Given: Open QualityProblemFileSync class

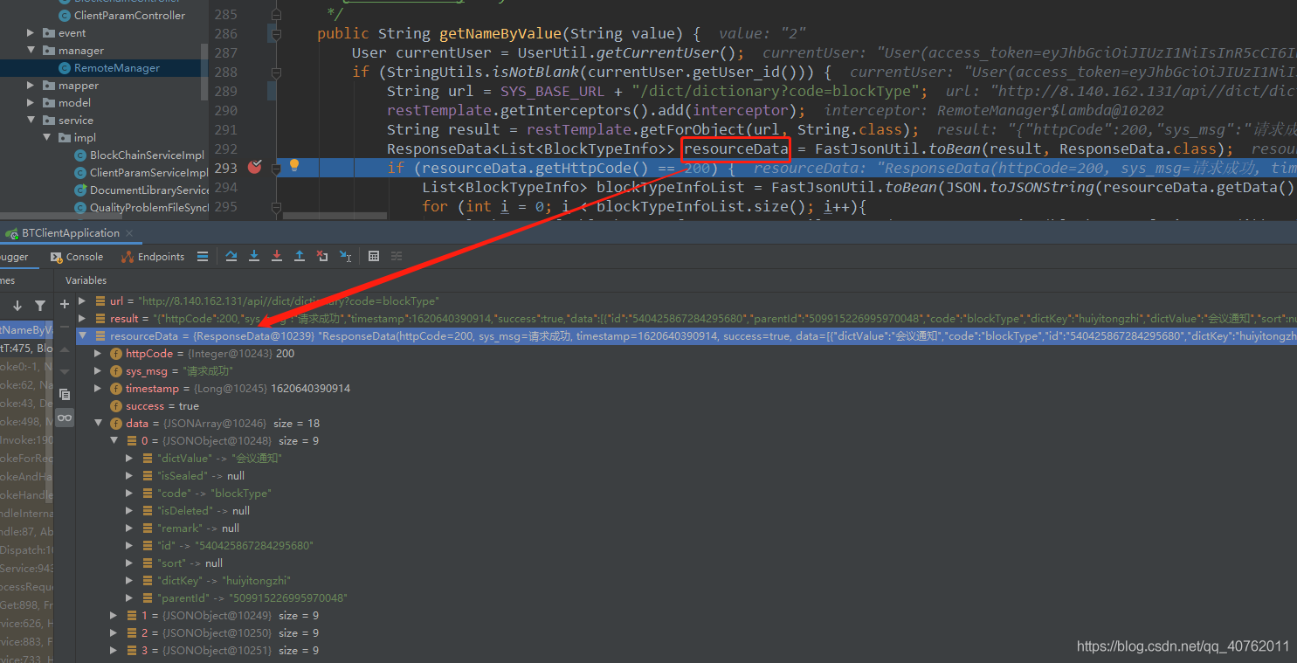Looking at the screenshot, I should (x=141, y=208).
